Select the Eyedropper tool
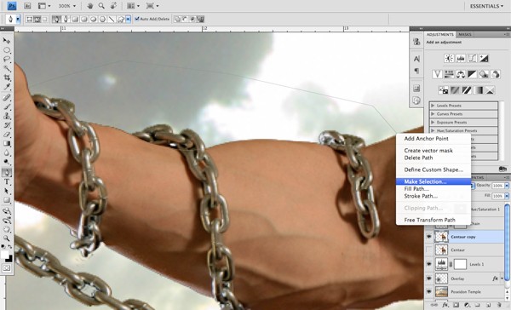Image resolution: width=511 pixels, height=310 pixels. pos(7,87)
